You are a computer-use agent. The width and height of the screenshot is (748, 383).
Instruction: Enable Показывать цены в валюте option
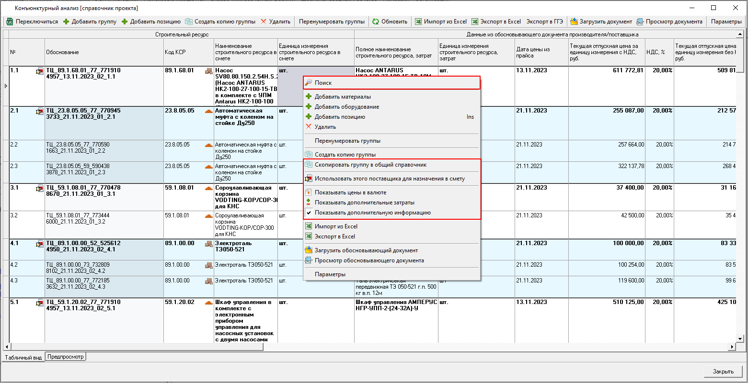point(350,192)
